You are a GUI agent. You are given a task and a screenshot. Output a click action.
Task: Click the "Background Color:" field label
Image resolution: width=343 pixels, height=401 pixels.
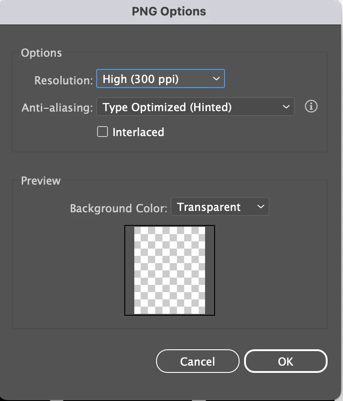(118, 209)
